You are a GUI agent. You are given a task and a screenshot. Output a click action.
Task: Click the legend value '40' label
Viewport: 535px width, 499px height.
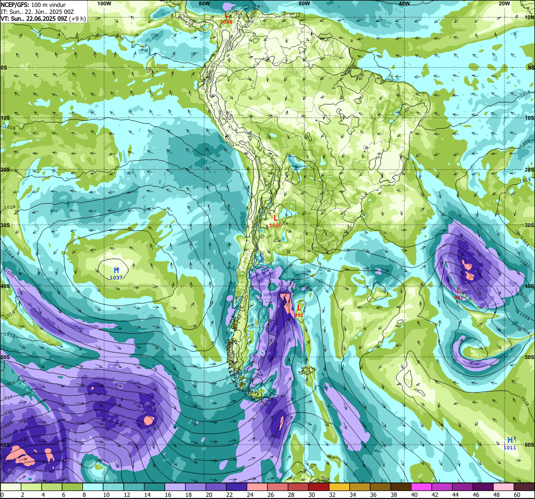[415, 495]
